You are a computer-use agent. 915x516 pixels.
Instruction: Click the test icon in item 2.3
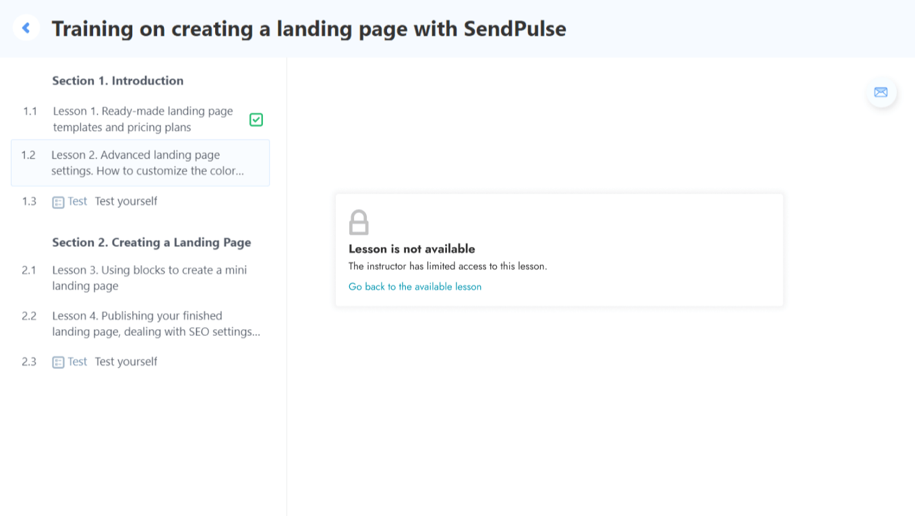59,362
